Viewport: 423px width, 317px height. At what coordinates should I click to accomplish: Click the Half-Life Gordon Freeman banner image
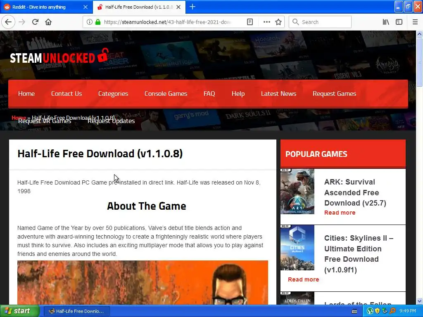point(143,282)
